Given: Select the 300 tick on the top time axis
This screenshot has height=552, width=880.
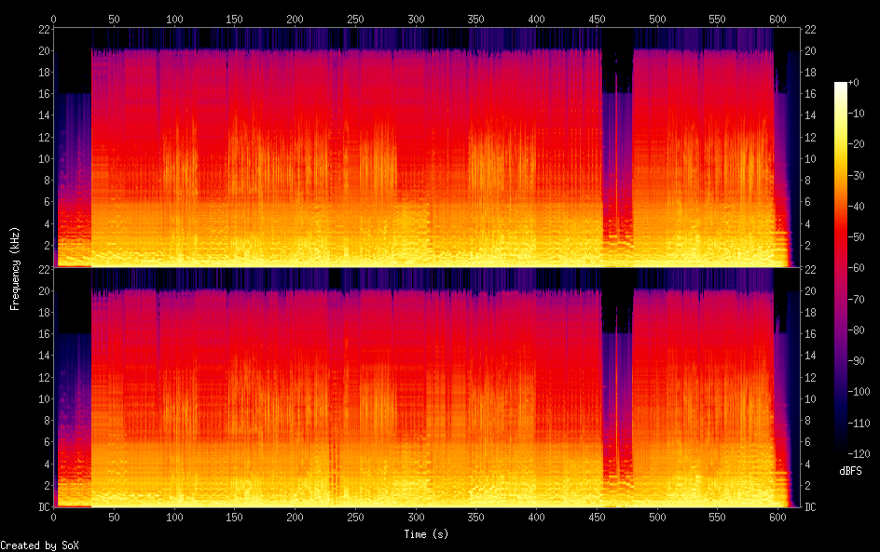Looking at the screenshot, I should click(x=416, y=19).
